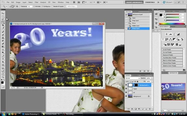Select the Crop tool
187x116 pixels.
(3, 25)
